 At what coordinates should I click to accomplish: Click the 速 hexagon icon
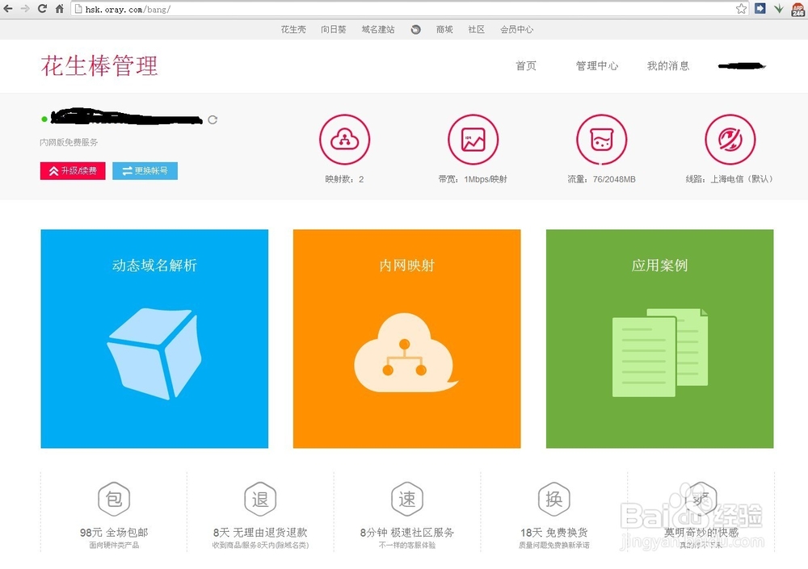[x=407, y=499]
